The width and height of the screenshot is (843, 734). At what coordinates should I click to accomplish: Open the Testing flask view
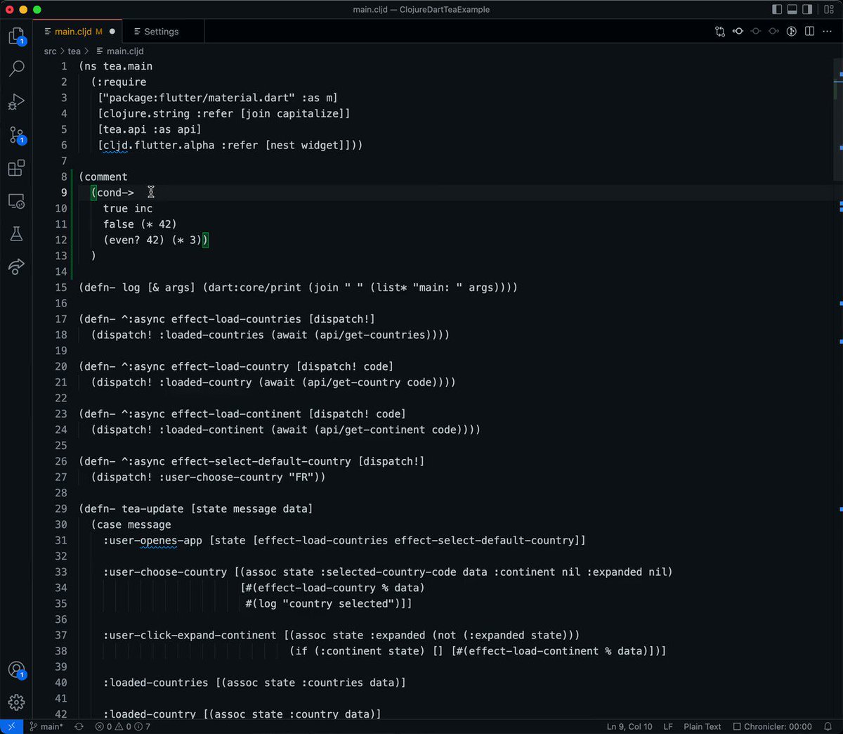(x=16, y=234)
